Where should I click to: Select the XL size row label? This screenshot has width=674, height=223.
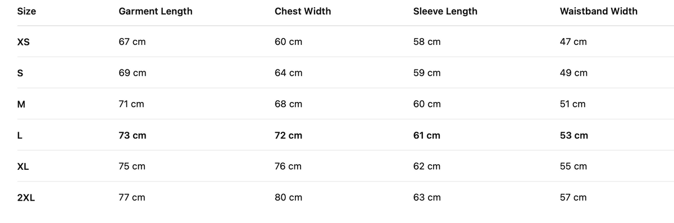[x=23, y=166]
